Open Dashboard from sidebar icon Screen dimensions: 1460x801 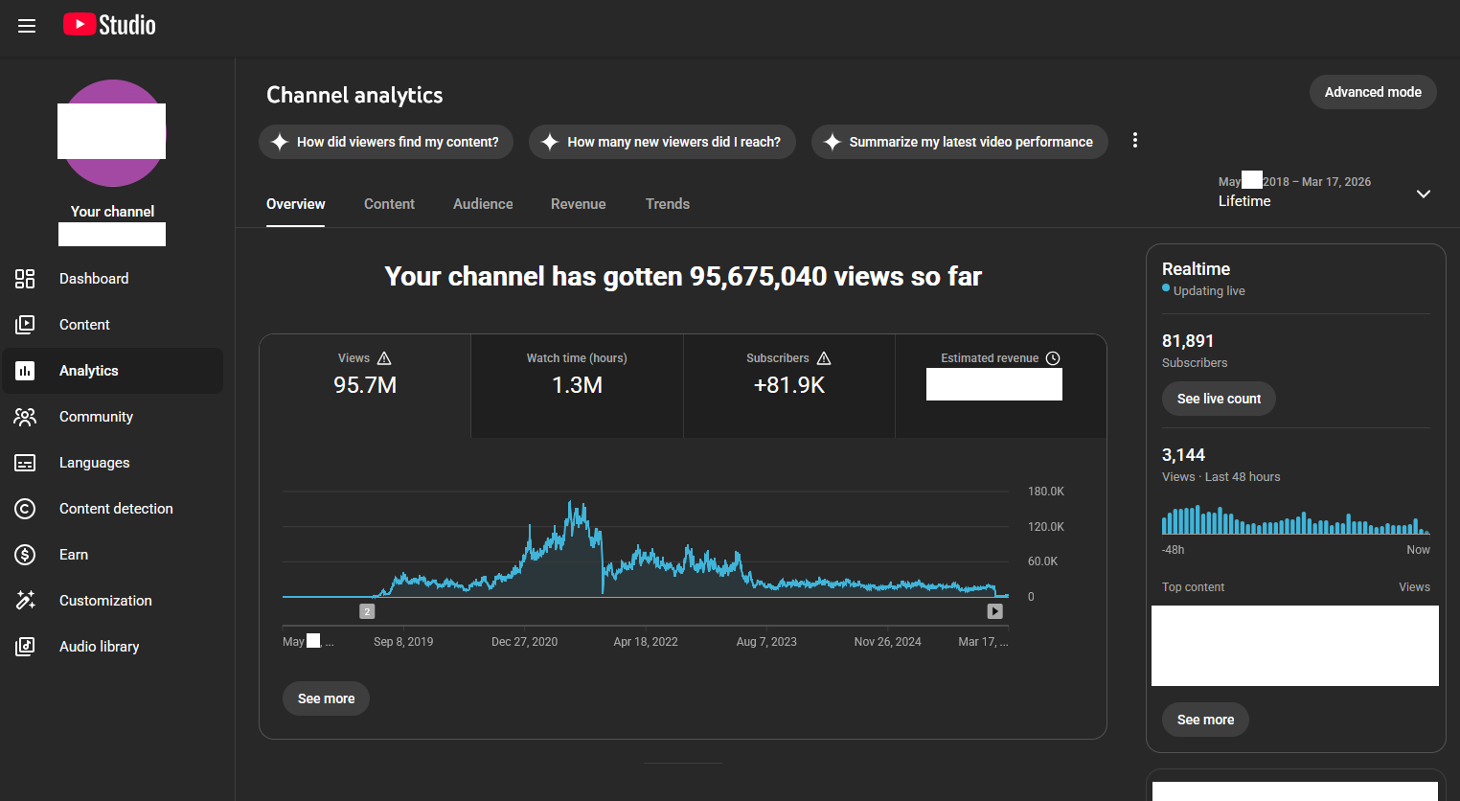point(25,279)
